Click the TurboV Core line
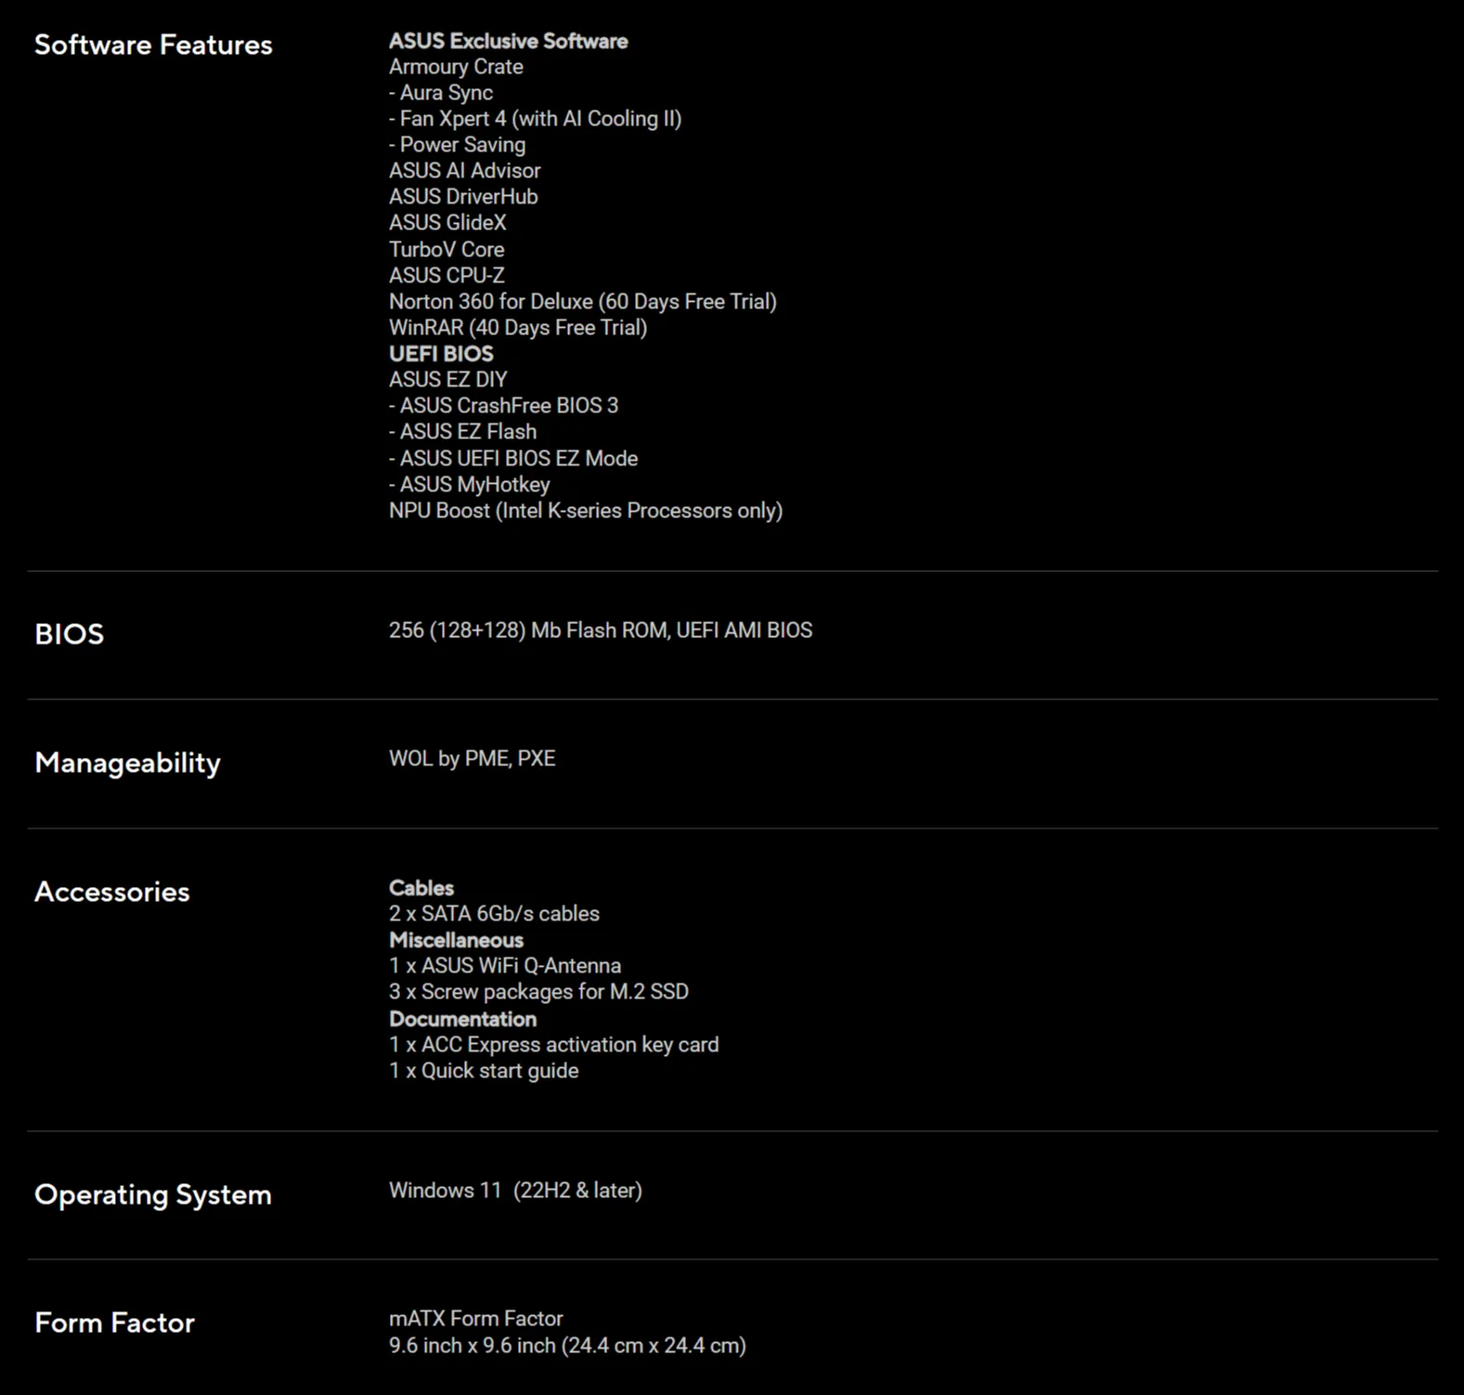 (447, 249)
